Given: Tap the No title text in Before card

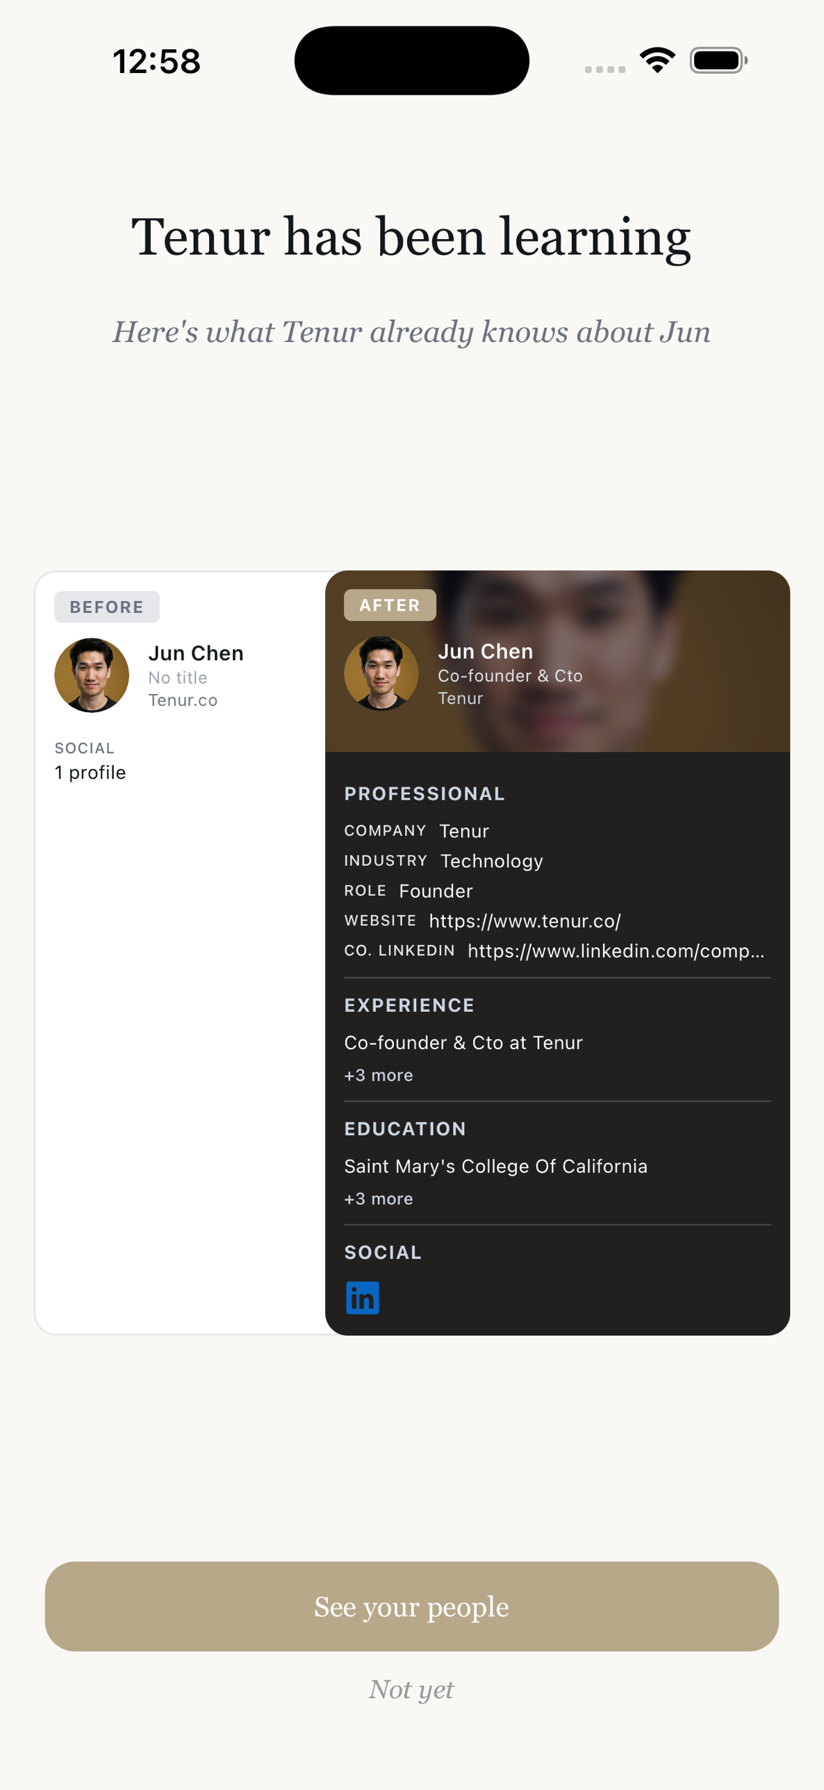Looking at the screenshot, I should point(178,678).
